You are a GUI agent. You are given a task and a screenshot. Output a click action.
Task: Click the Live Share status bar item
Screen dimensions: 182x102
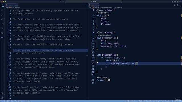tap(18, 101)
